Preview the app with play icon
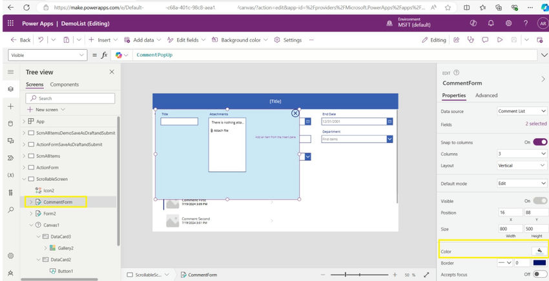549x281 pixels. [x=500, y=40]
